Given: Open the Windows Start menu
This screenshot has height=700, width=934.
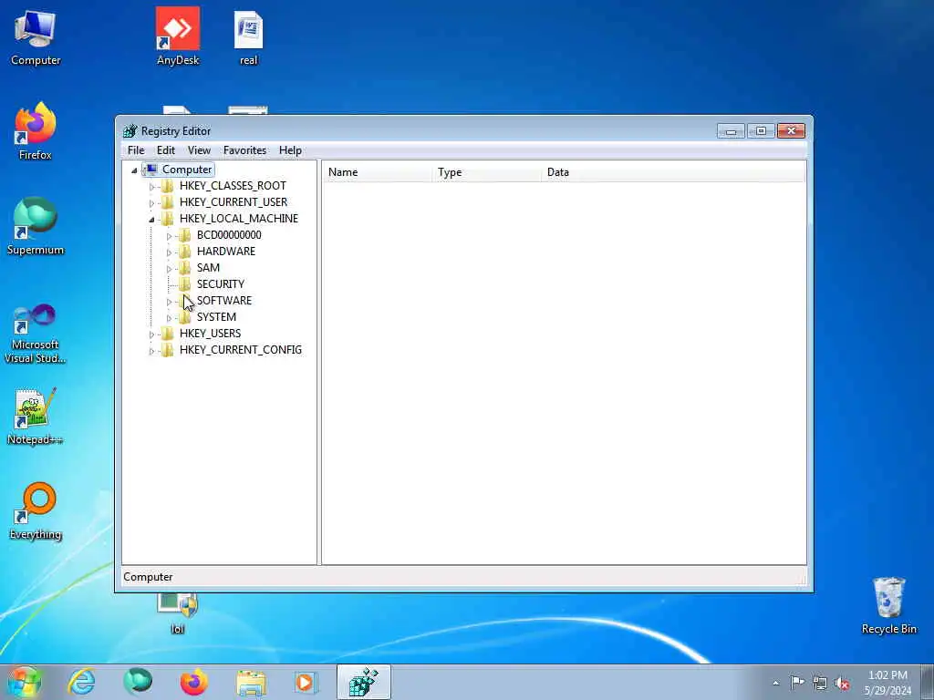Looking at the screenshot, I should click(25, 682).
